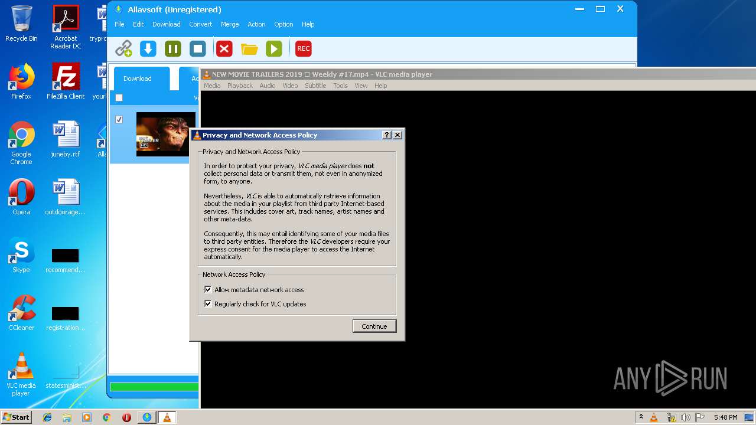The height and width of the screenshot is (425, 756).
Task: Pause the download with green pause icon
Action: pyautogui.click(x=173, y=48)
